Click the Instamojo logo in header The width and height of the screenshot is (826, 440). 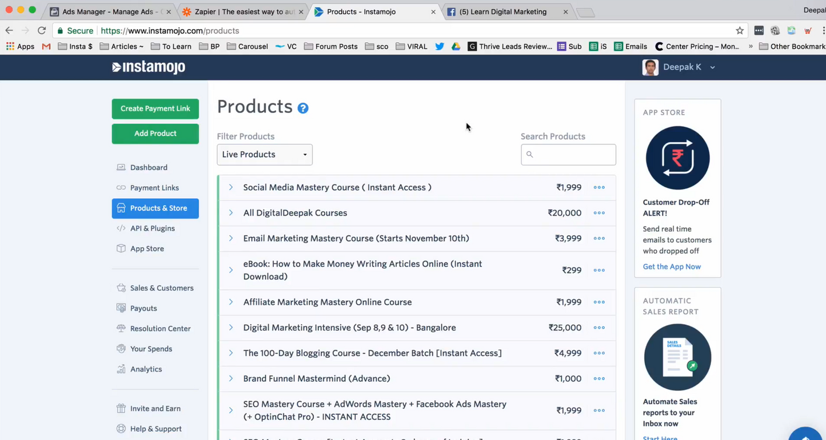pyautogui.click(x=149, y=67)
